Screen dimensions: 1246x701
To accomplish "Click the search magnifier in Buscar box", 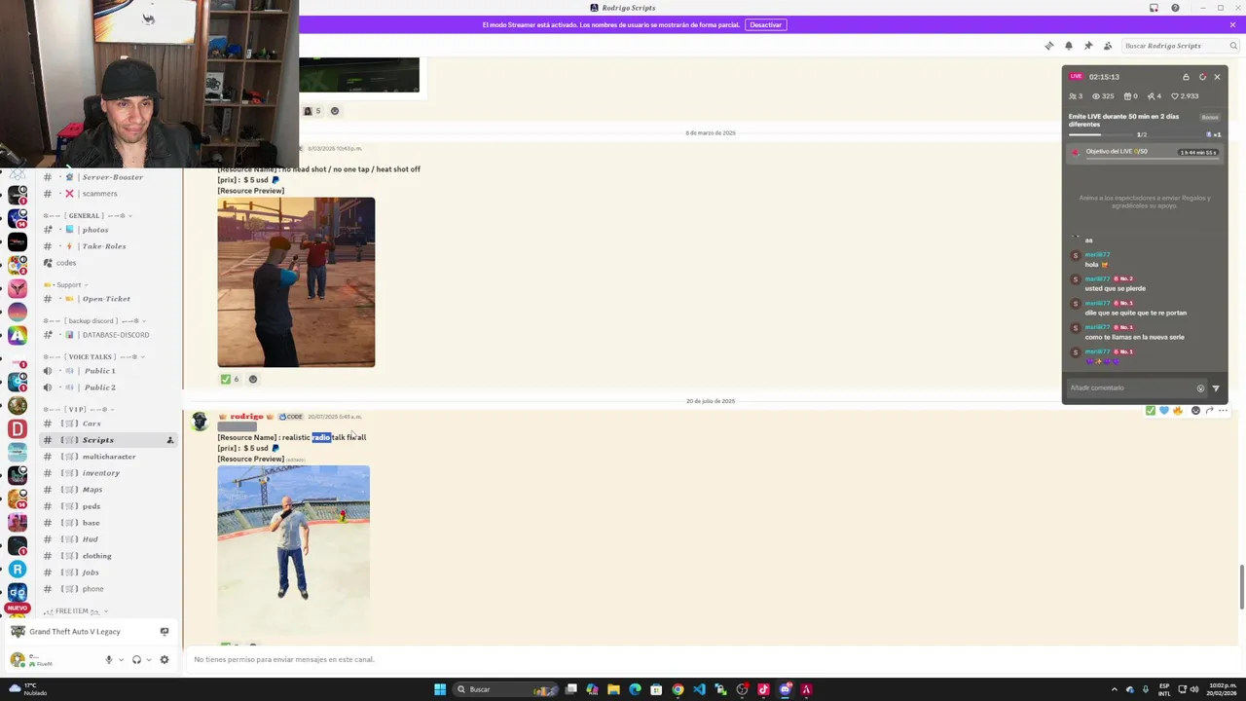I will click(x=1233, y=46).
